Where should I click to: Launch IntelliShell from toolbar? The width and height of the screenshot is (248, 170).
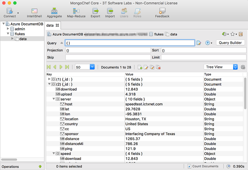tap(34, 13)
